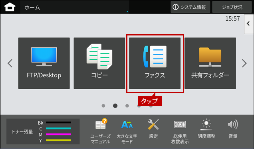Viewport: 254px width, 149px height.
Task: Open the コピー copy tile
Action: click(x=99, y=63)
